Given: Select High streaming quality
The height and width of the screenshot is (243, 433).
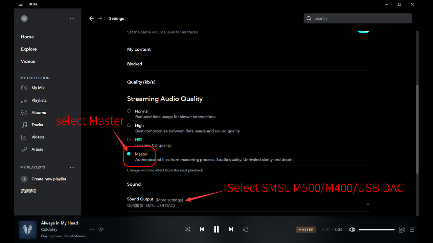Looking at the screenshot, I should [x=129, y=125].
